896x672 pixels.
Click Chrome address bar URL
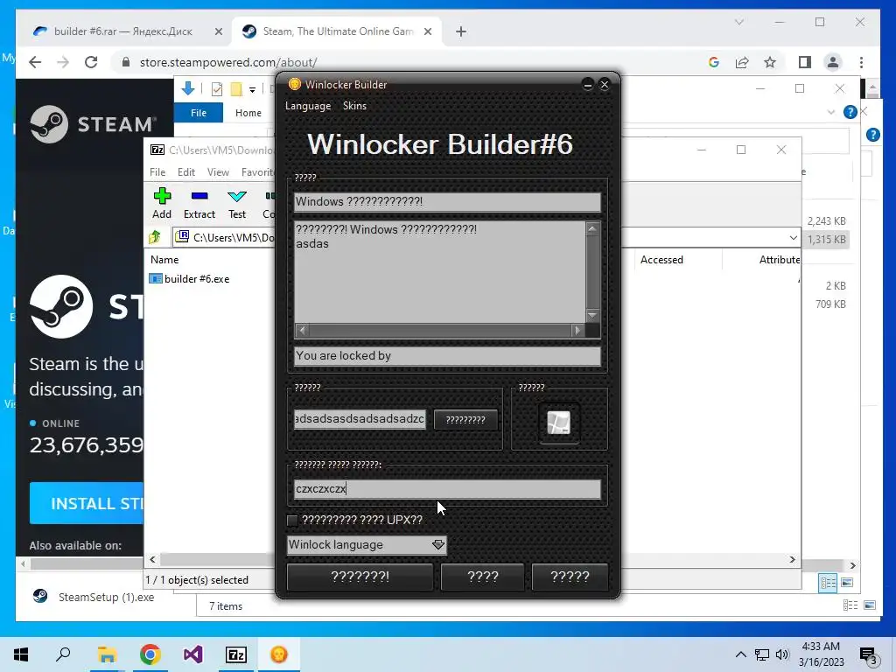[228, 62]
